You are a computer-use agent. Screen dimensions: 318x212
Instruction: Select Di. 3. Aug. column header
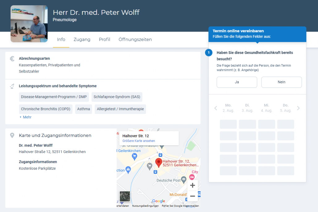tap(247, 108)
